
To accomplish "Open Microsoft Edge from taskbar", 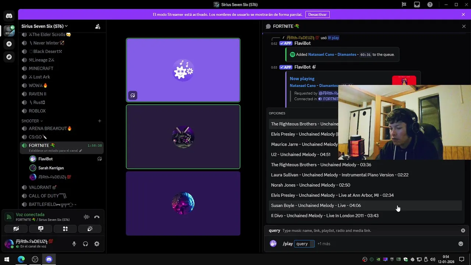I will point(21,259).
